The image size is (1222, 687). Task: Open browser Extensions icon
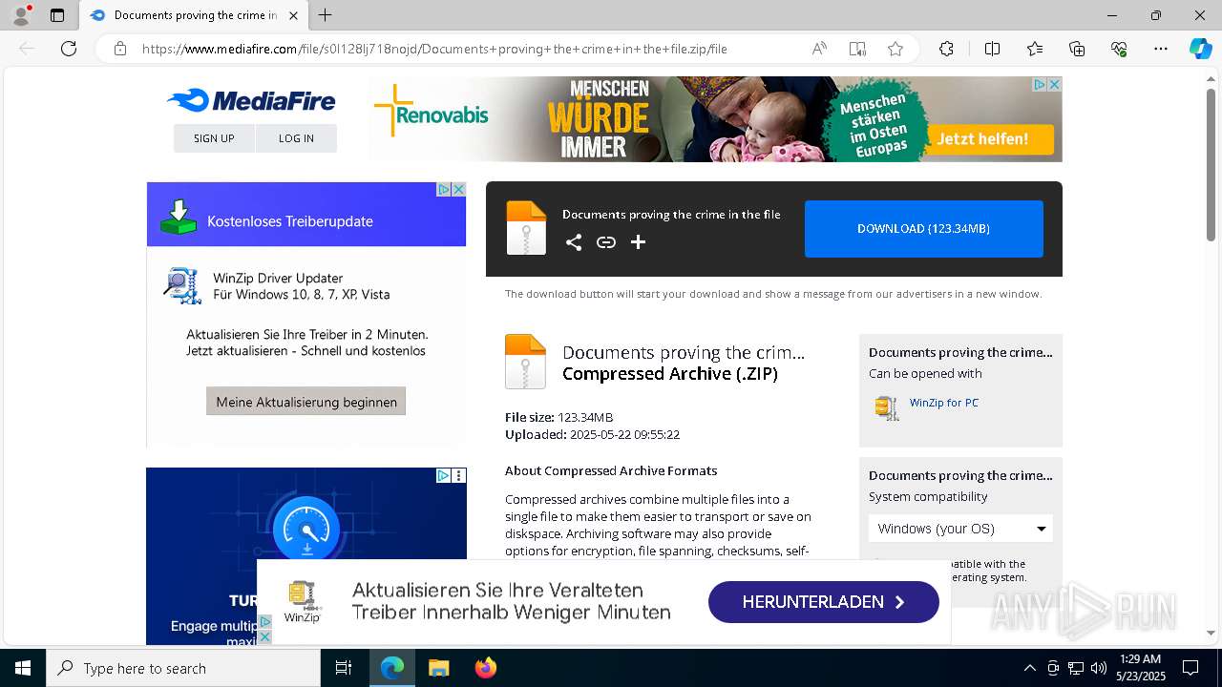[x=946, y=49]
